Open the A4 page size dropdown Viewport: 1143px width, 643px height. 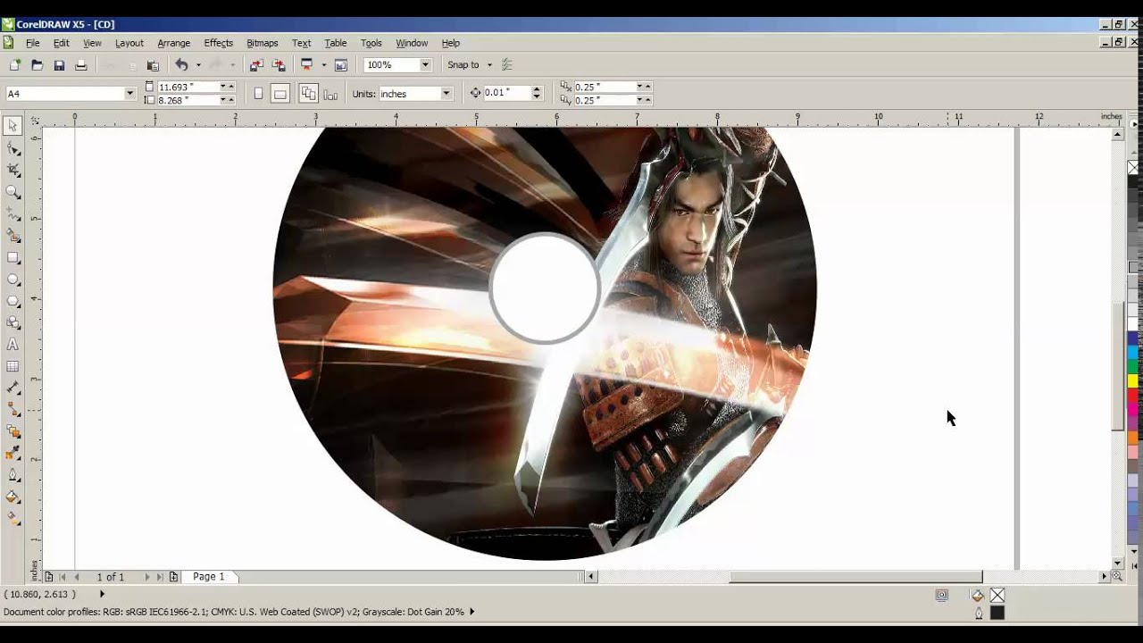pos(129,94)
